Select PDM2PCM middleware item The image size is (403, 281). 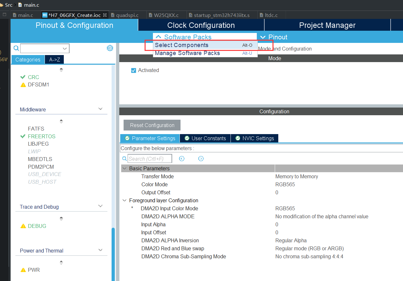coord(41,167)
